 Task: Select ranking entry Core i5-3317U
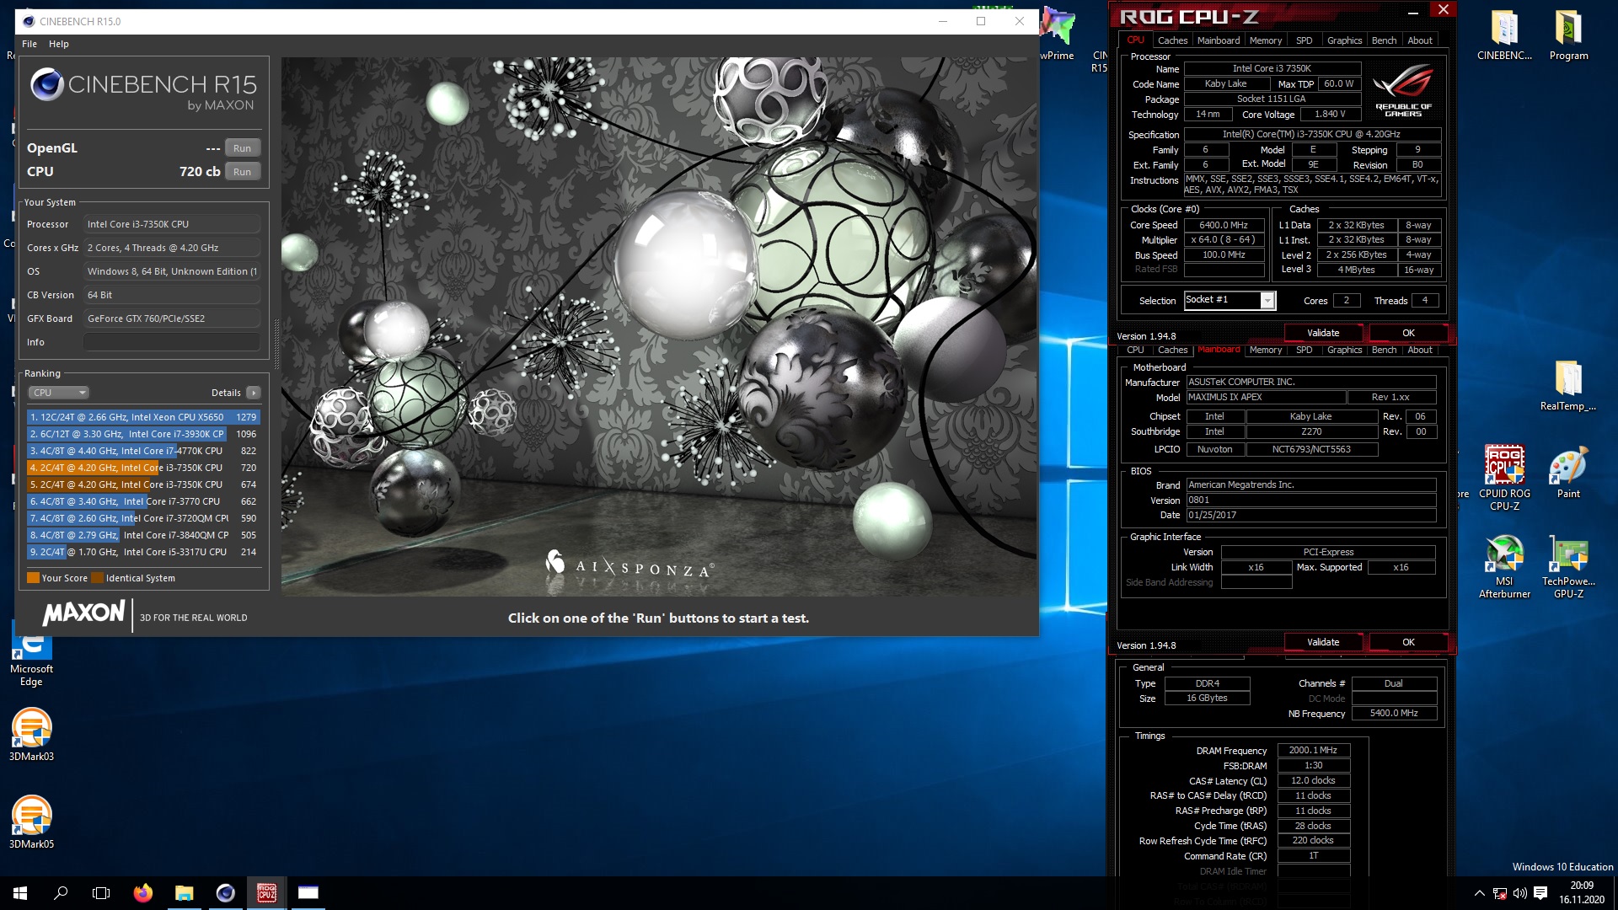pos(143,552)
